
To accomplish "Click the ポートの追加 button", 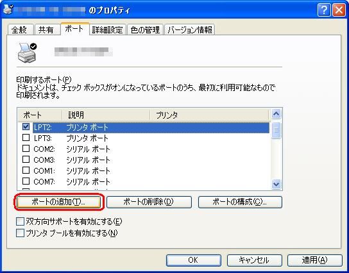I will pyautogui.click(x=58, y=202).
